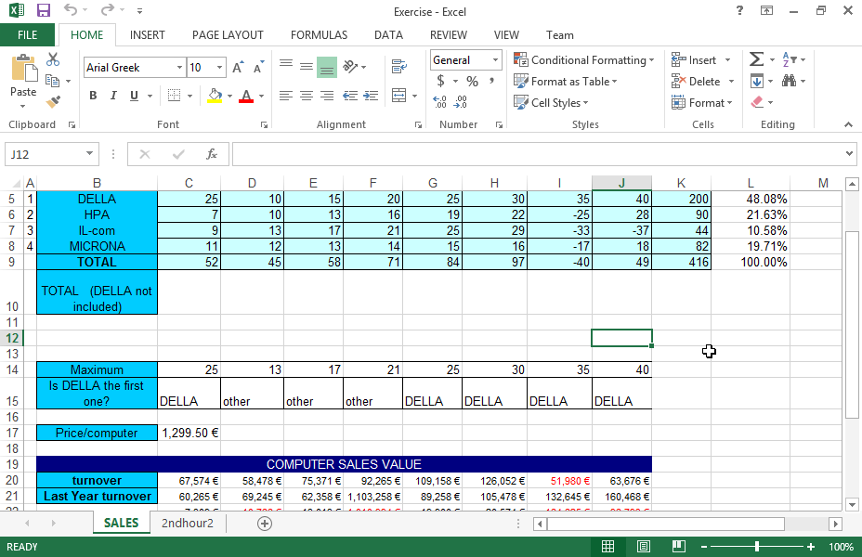Screen dimensions: 862x557
Task: Open the FORMULAS ribbon tab
Action: coord(319,35)
